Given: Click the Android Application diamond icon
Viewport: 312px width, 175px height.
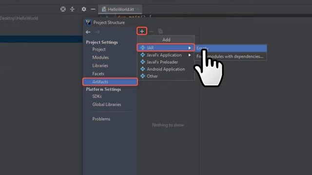Looking at the screenshot, I should pyautogui.click(x=143, y=69).
